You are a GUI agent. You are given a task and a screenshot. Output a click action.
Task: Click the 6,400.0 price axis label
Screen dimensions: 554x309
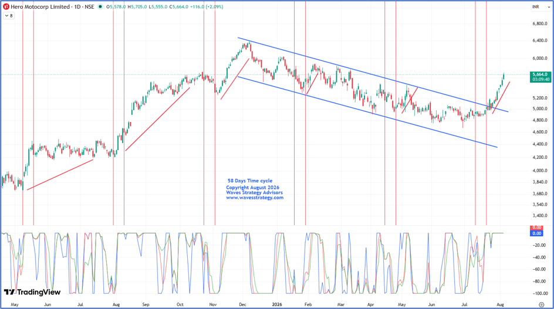541,40
